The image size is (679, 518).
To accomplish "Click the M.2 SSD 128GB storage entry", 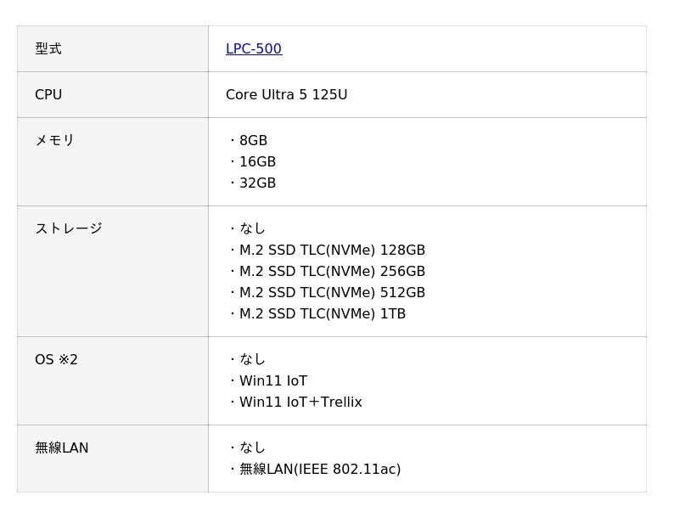I will tap(332, 251).
